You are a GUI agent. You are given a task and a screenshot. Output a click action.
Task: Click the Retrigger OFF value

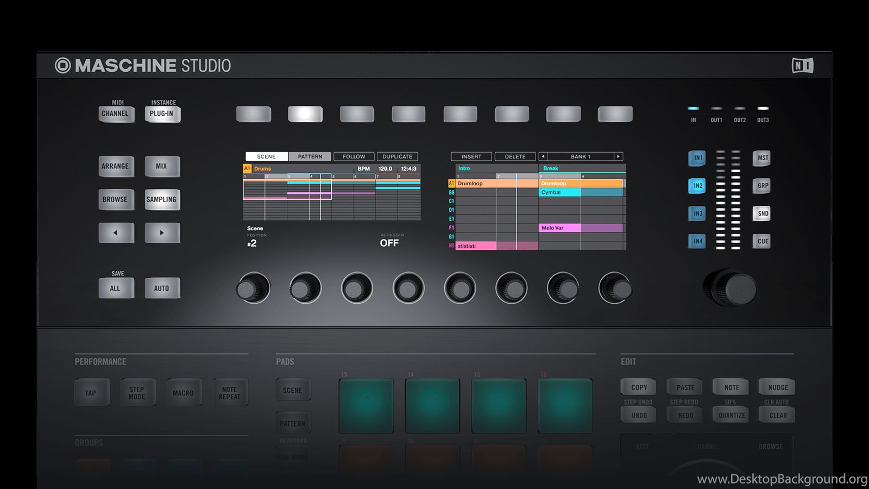pos(389,243)
